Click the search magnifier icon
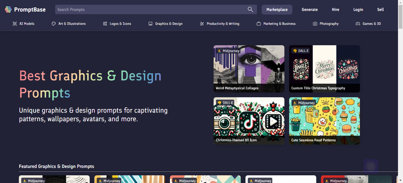This screenshot has height=183, width=403. click(250, 9)
